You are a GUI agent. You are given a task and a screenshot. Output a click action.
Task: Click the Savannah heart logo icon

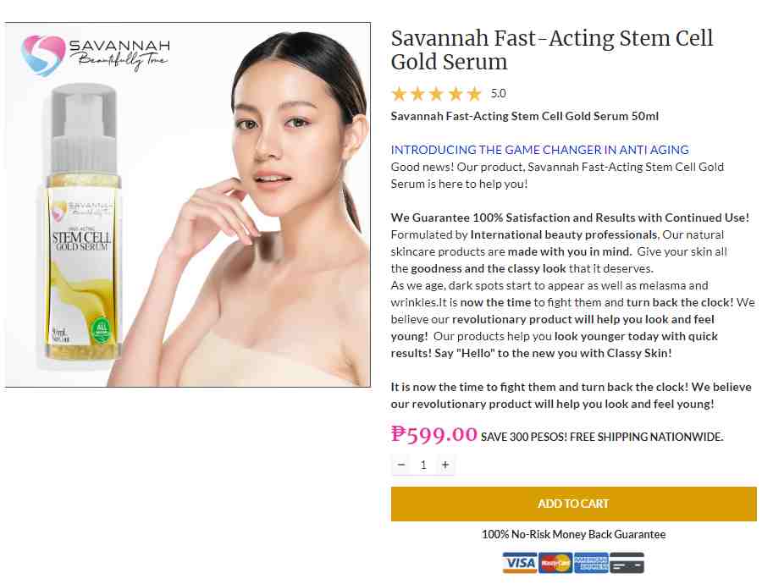pyautogui.click(x=43, y=56)
